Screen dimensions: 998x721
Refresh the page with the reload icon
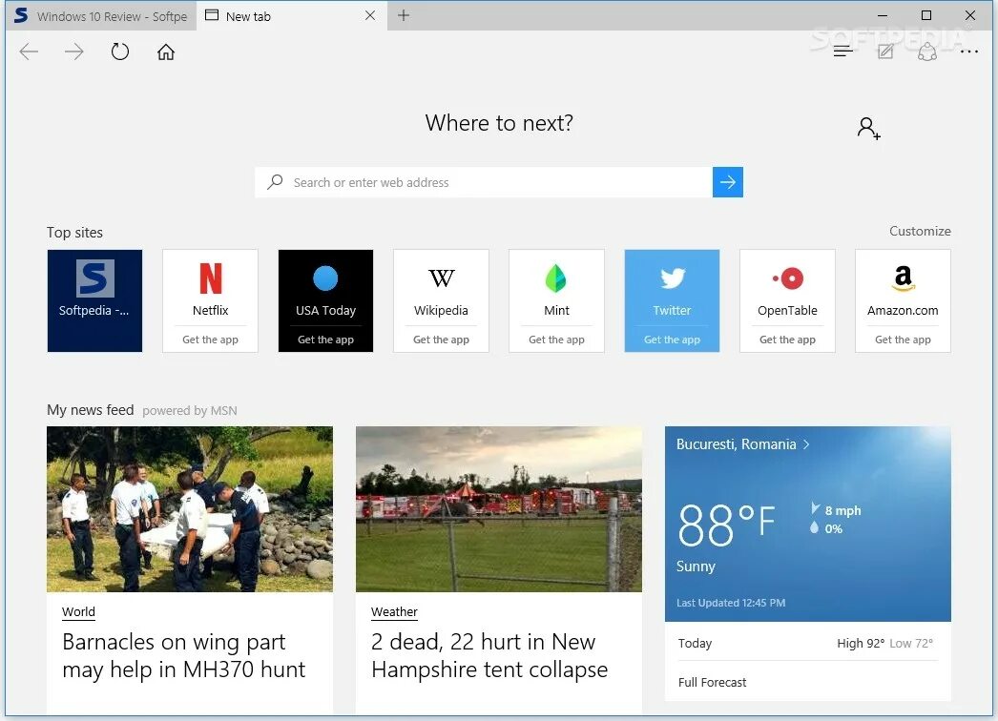(x=119, y=51)
